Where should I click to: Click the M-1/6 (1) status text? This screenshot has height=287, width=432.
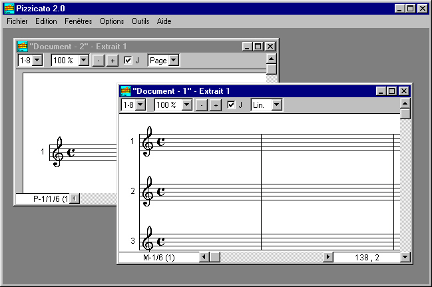pos(159,258)
